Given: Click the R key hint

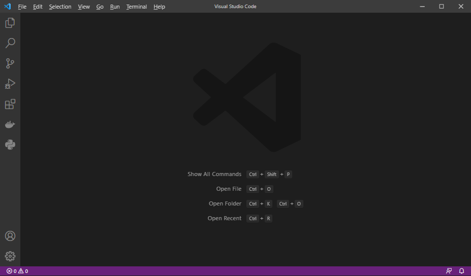Looking at the screenshot, I should pyautogui.click(x=269, y=218).
